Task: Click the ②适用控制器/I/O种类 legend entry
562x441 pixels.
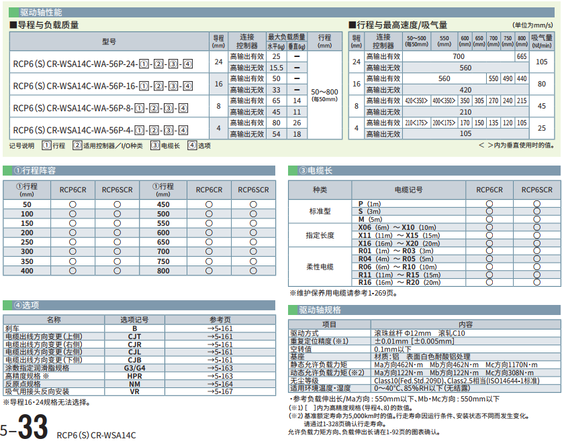Action: tap(107, 145)
